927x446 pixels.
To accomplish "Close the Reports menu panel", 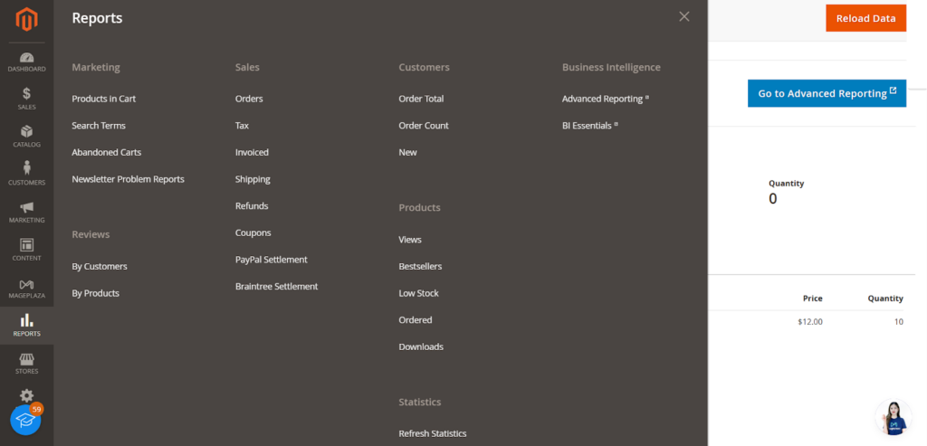I will pyautogui.click(x=684, y=16).
